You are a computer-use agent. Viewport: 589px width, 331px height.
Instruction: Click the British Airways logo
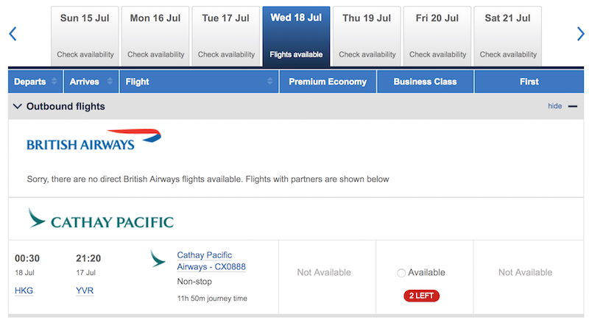point(94,140)
